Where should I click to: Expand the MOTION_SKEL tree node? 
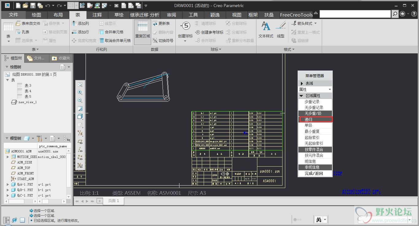[x=8, y=157]
